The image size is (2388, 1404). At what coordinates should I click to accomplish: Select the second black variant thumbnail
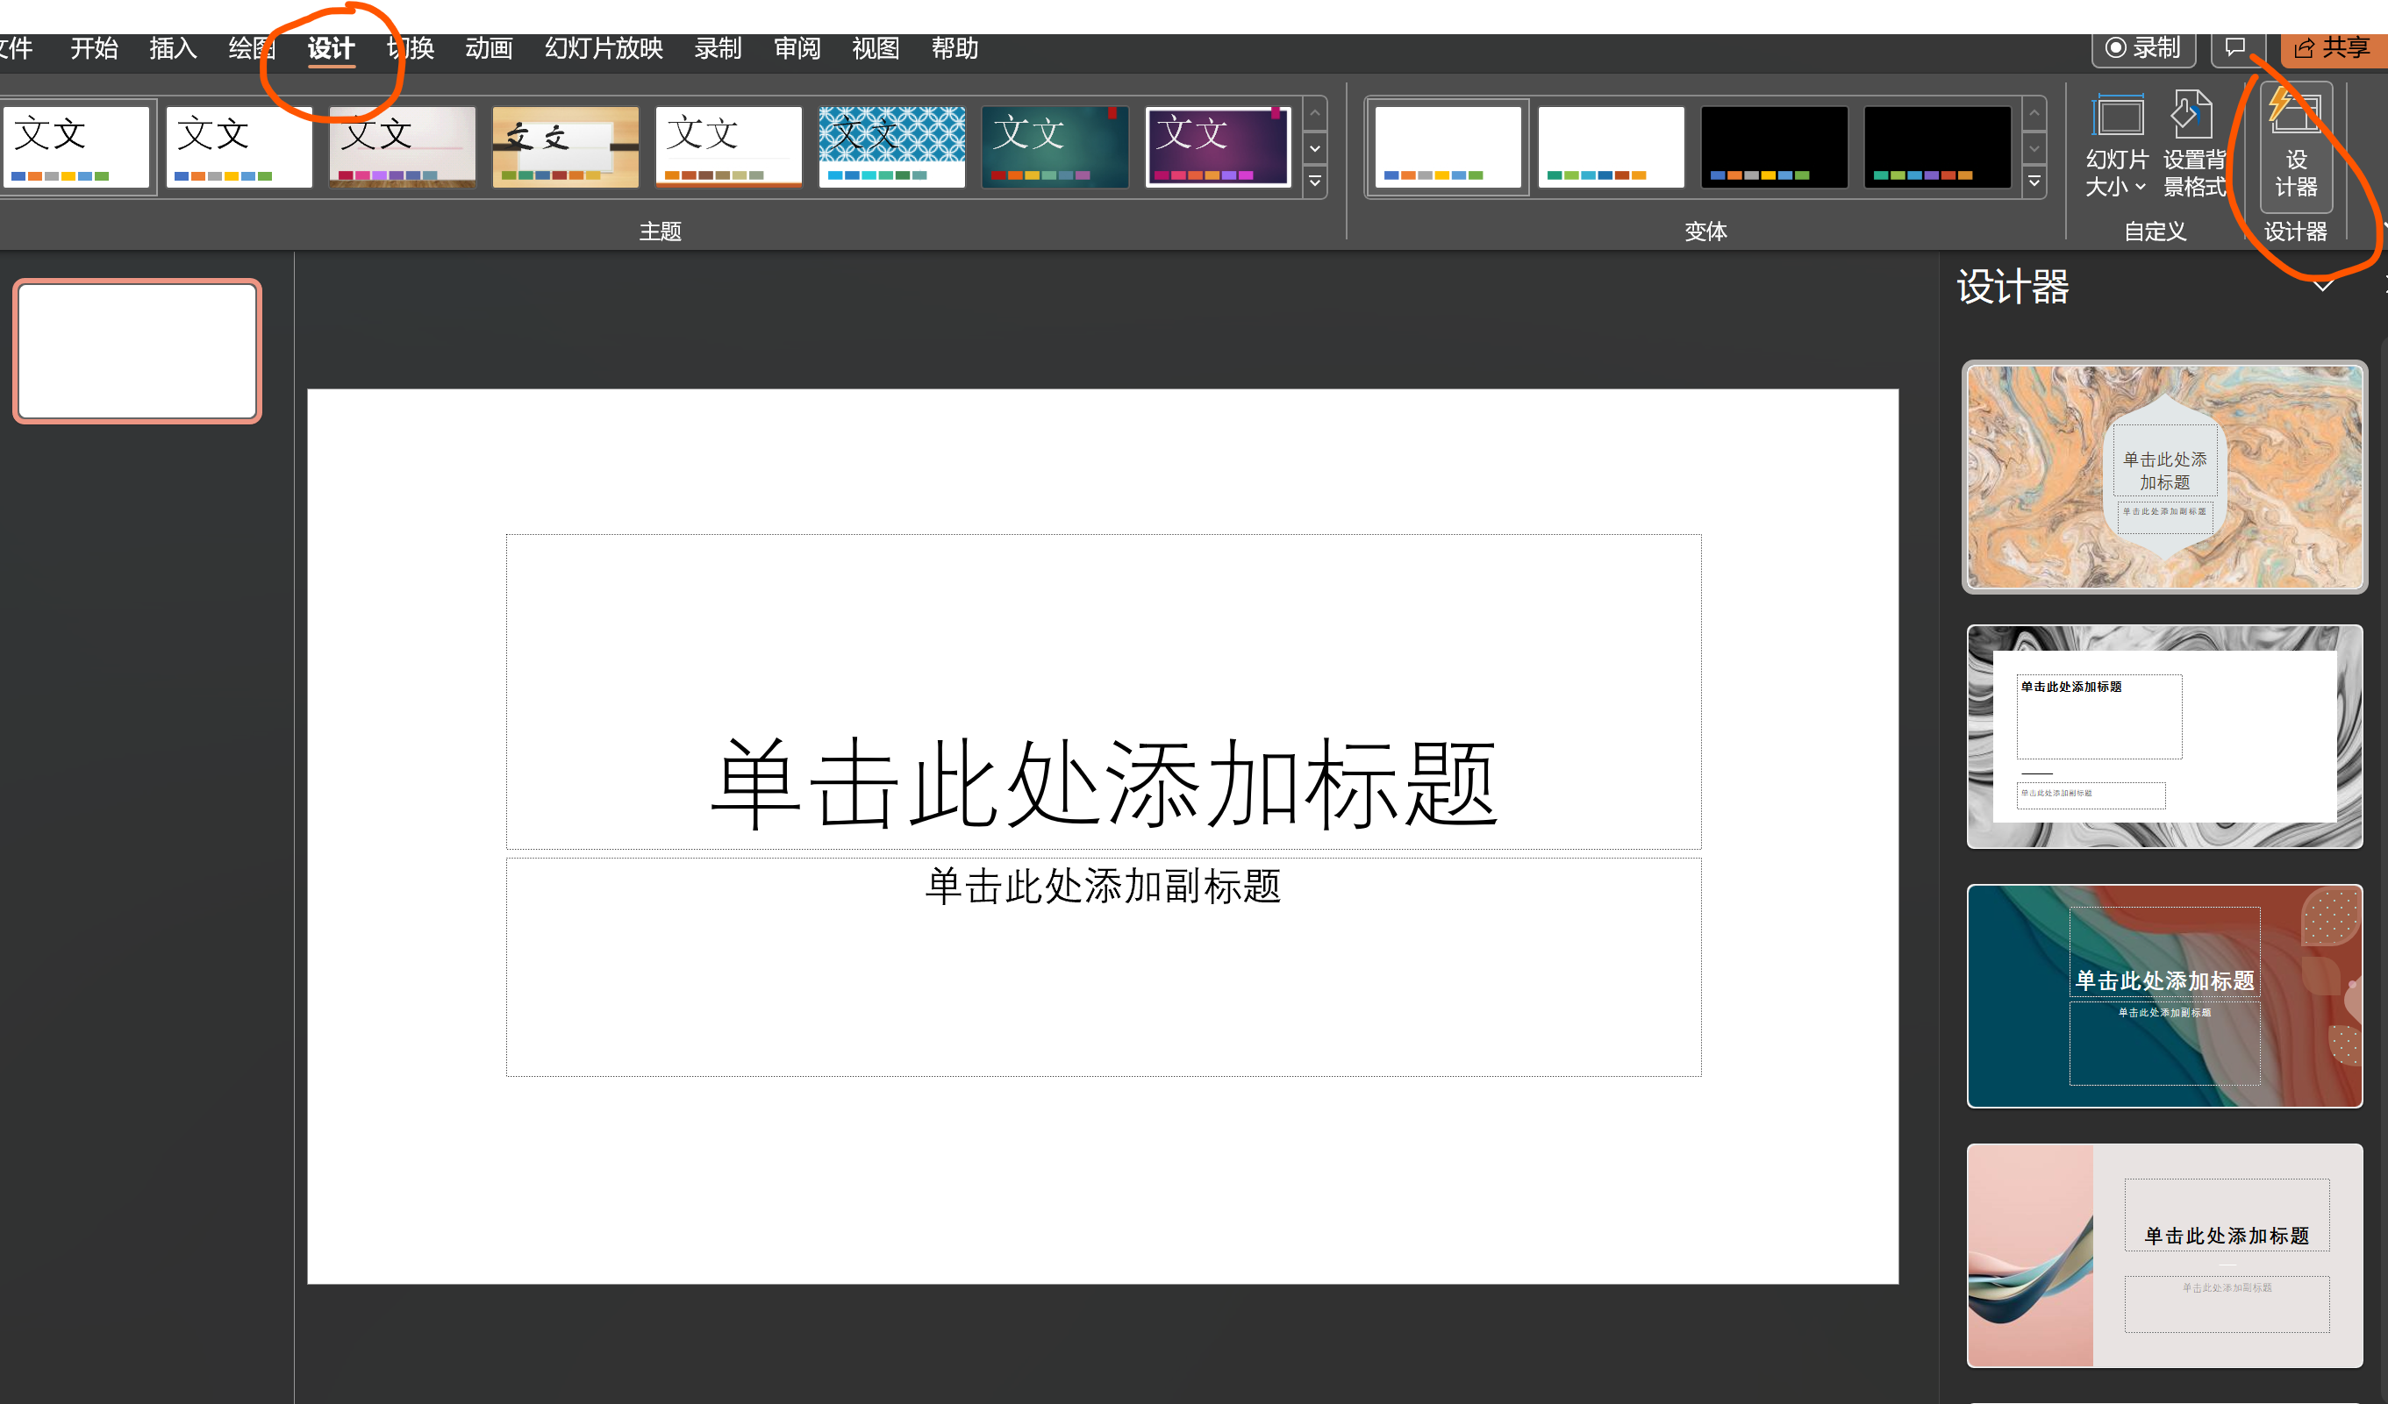tap(1937, 146)
